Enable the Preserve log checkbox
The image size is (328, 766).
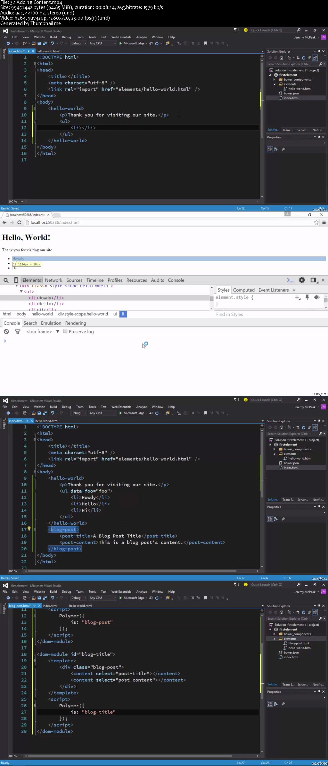(x=65, y=331)
